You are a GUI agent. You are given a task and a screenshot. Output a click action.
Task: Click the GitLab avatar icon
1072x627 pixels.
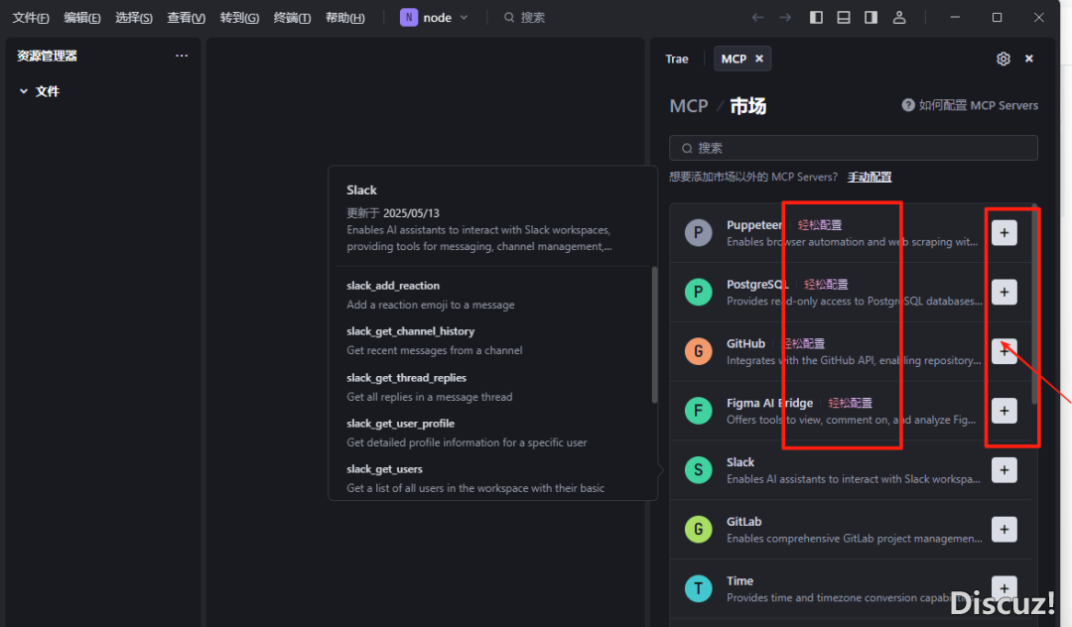[x=698, y=530]
